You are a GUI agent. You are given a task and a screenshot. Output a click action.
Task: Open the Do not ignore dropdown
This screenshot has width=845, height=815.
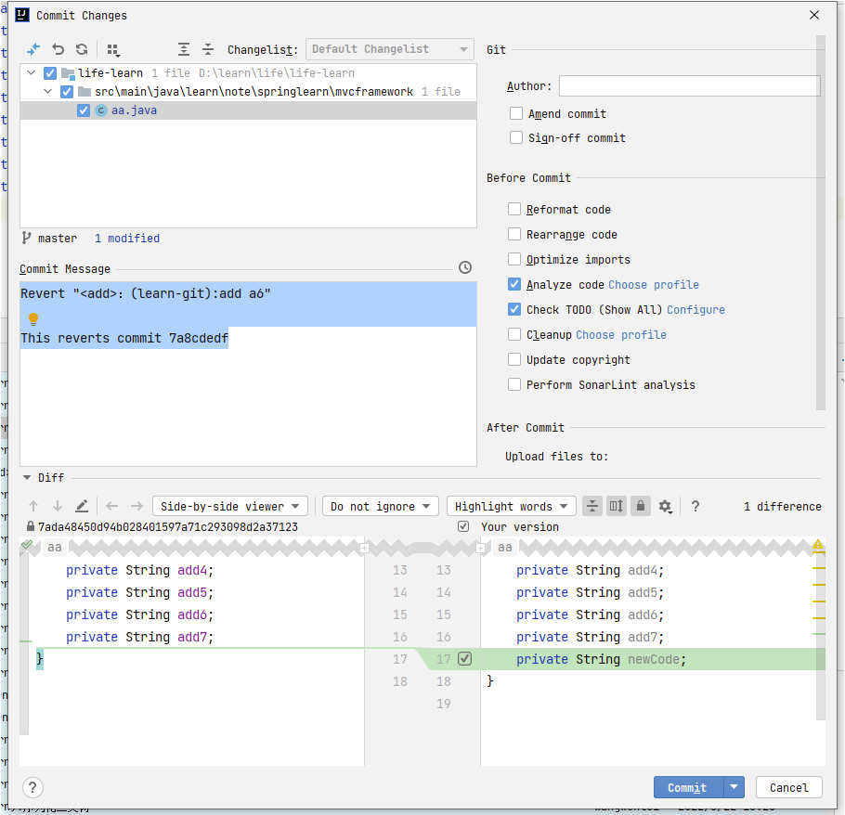click(x=380, y=506)
